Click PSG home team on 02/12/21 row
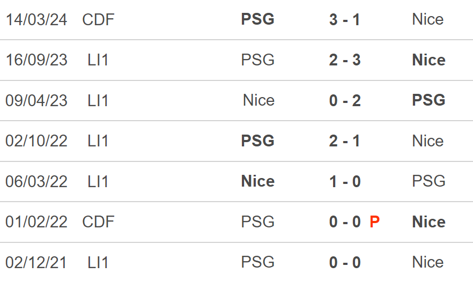Screen dimensions: 473x281 click(258, 262)
